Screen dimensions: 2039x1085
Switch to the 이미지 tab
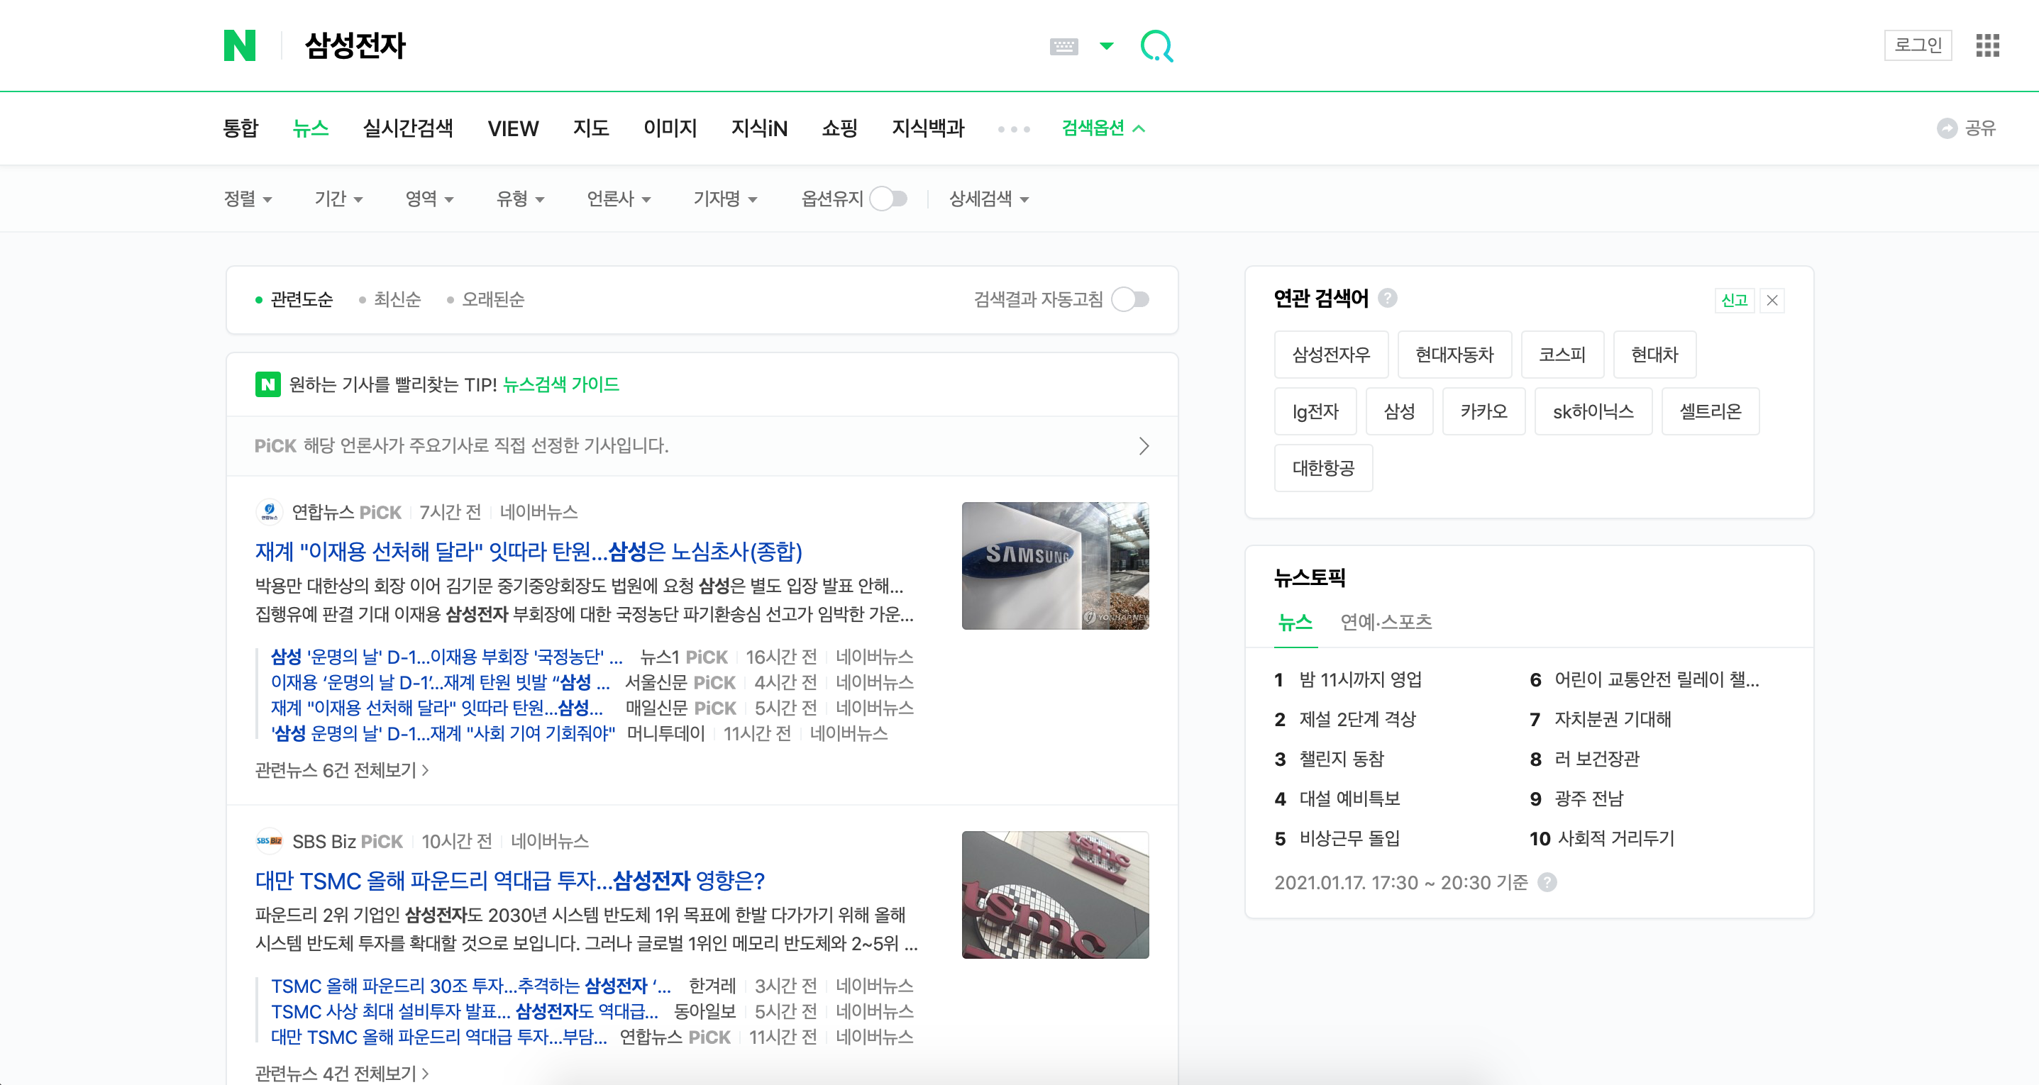pos(670,128)
